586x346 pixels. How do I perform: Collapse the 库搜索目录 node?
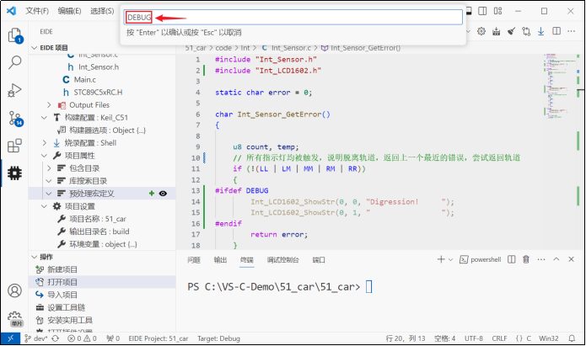click(49, 181)
